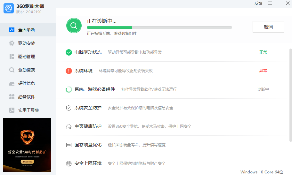The width and height of the screenshot is (292, 175).
Task: Click the 360驱动大师 app logo
Action: coord(9,8)
